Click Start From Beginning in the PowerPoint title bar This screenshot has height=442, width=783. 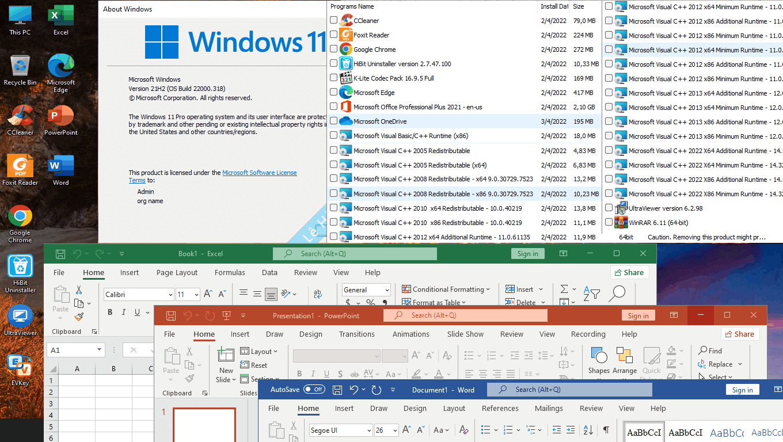226,316
